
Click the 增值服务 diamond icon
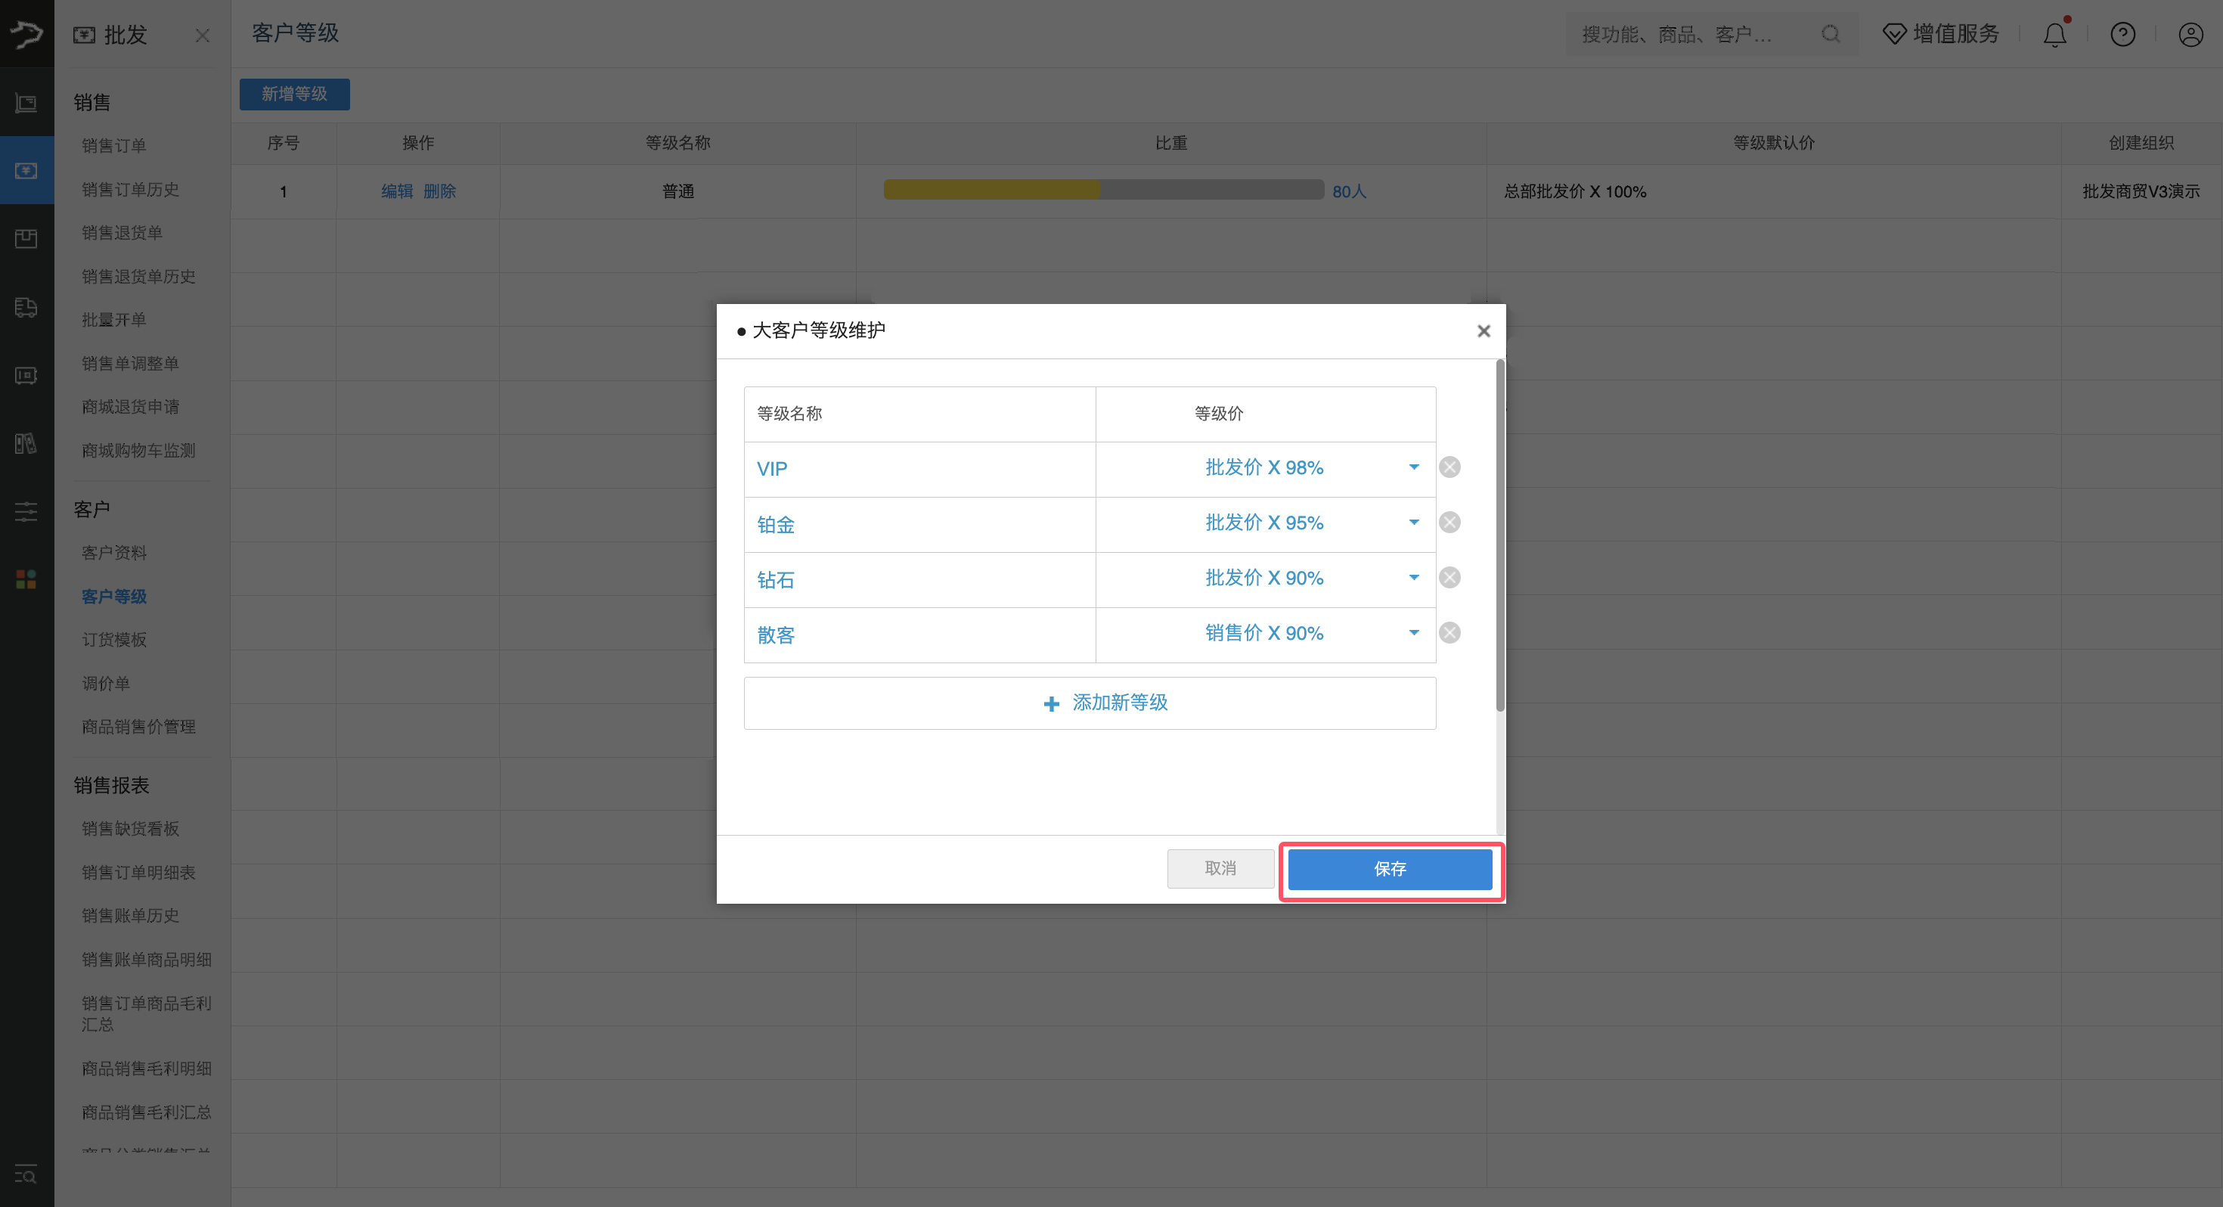1895,33
